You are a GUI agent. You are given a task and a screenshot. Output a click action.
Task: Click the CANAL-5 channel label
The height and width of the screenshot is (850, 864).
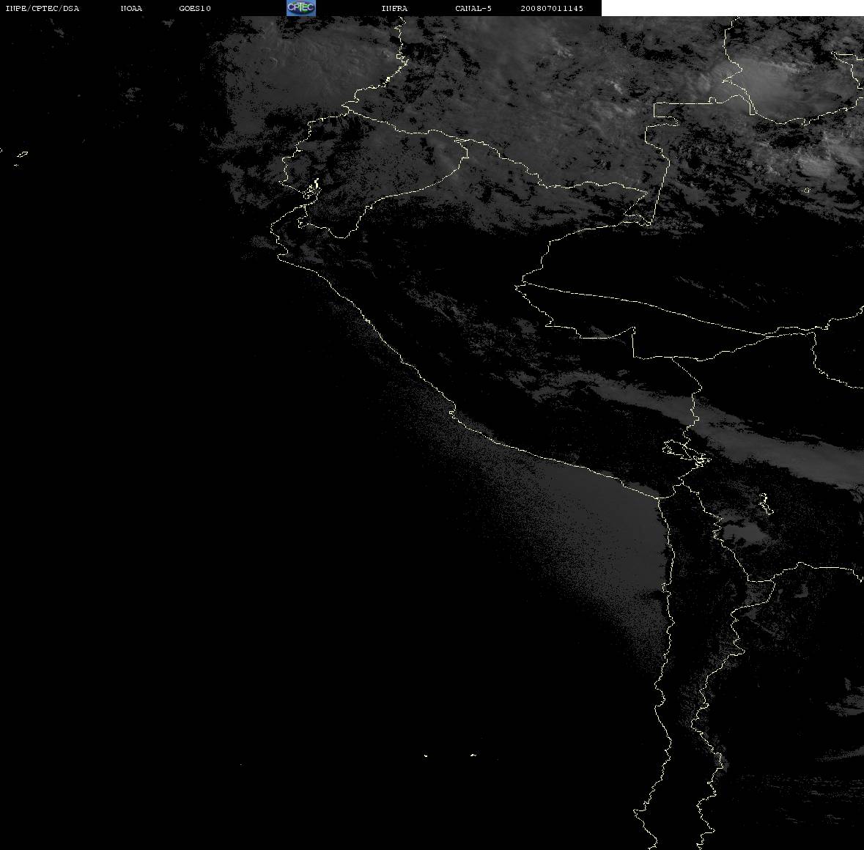pyautogui.click(x=473, y=8)
